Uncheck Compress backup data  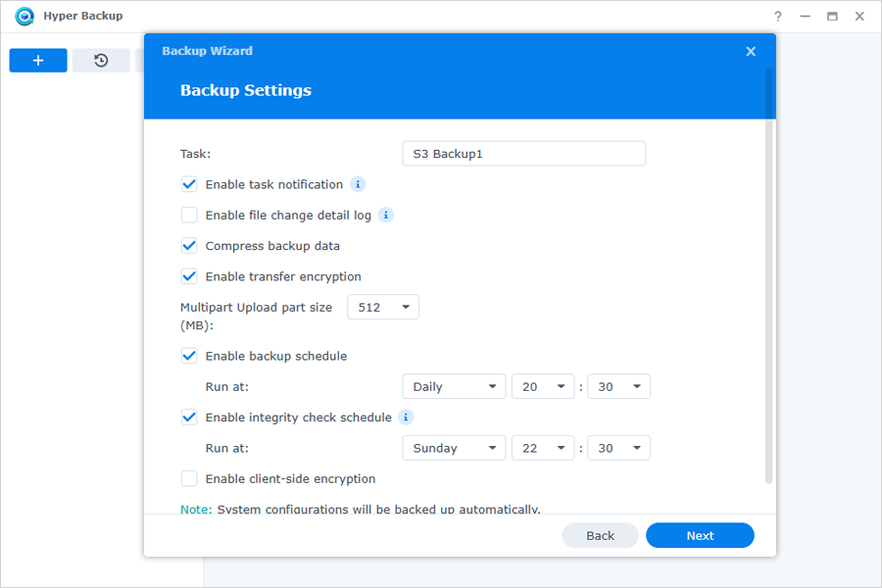(x=189, y=246)
